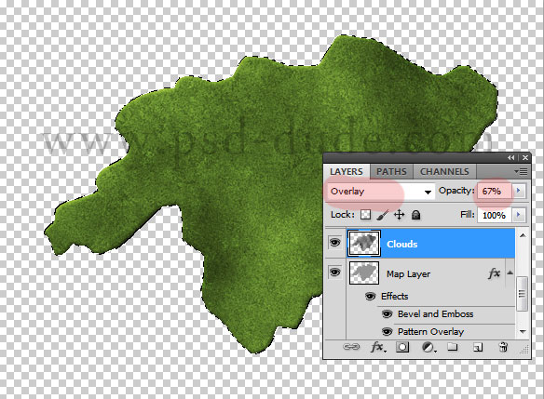544x399 pixels.
Task: Create a new layer
Action: [x=478, y=347]
